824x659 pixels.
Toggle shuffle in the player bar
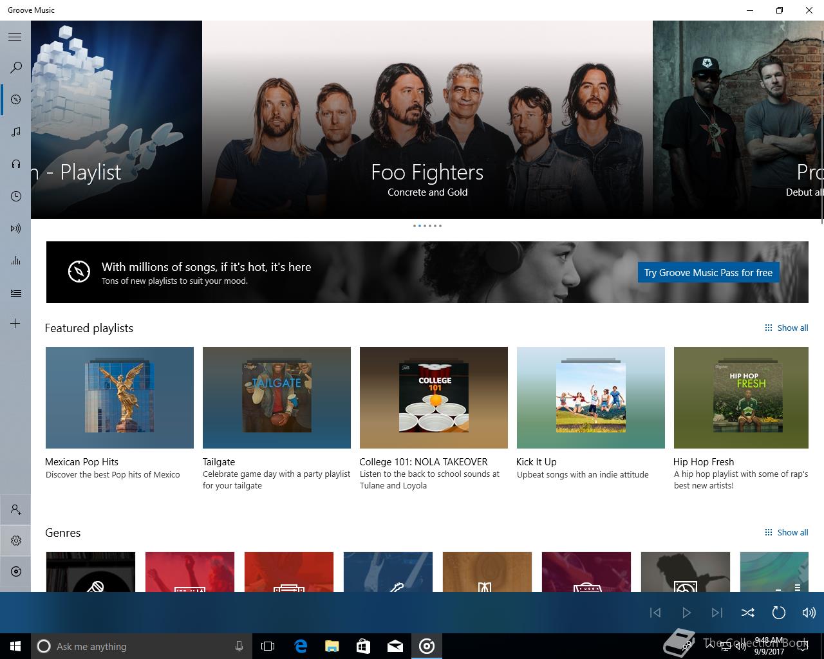(747, 613)
